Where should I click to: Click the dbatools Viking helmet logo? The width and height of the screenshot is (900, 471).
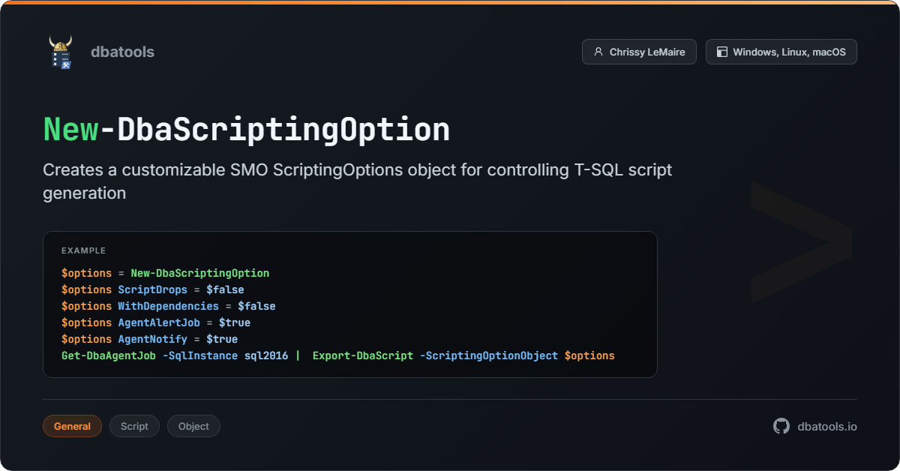[x=60, y=52]
